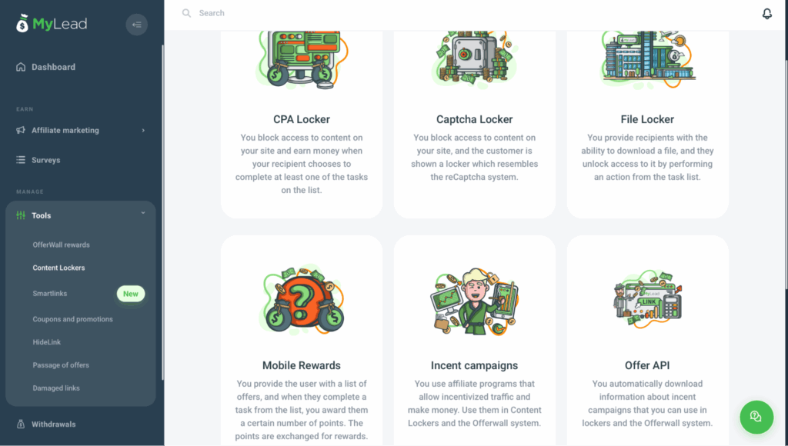Click the Withdrawals money bag icon
The height and width of the screenshot is (446, 788).
(21, 424)
